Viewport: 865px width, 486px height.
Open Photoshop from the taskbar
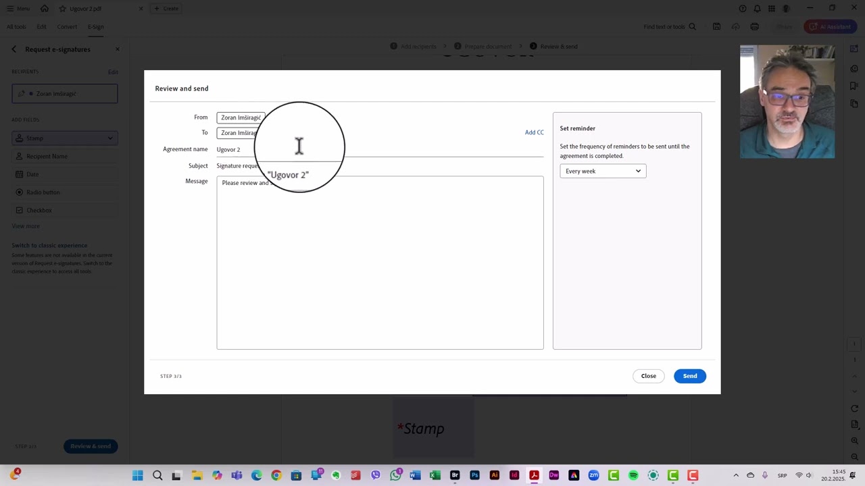tap(474, 475)
